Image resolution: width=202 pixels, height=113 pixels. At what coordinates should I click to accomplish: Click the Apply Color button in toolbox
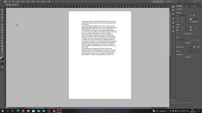(2, 64)
